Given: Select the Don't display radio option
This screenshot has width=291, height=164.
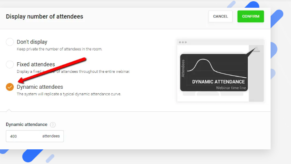Looking at the screenshot, I should (10, 42).
